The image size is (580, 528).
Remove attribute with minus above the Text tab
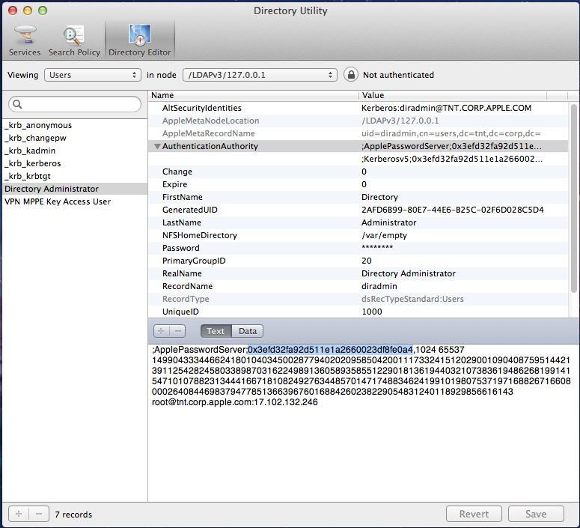click(x=178, y=331)
